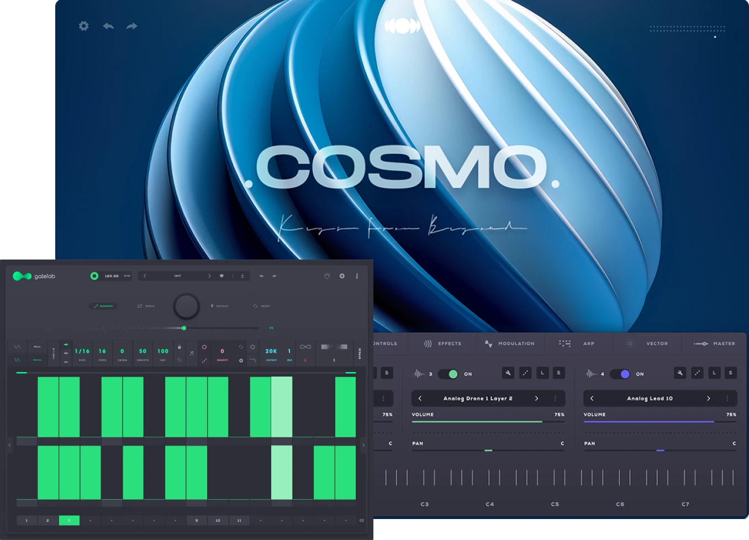Go to next preset after Analog Lead 10
Image resolution: width=749 pixels, height=540 pixels.
709,398
